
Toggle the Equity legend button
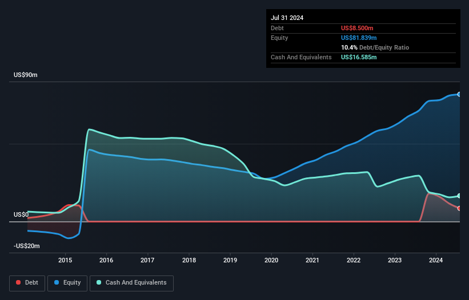pos(67,283)
